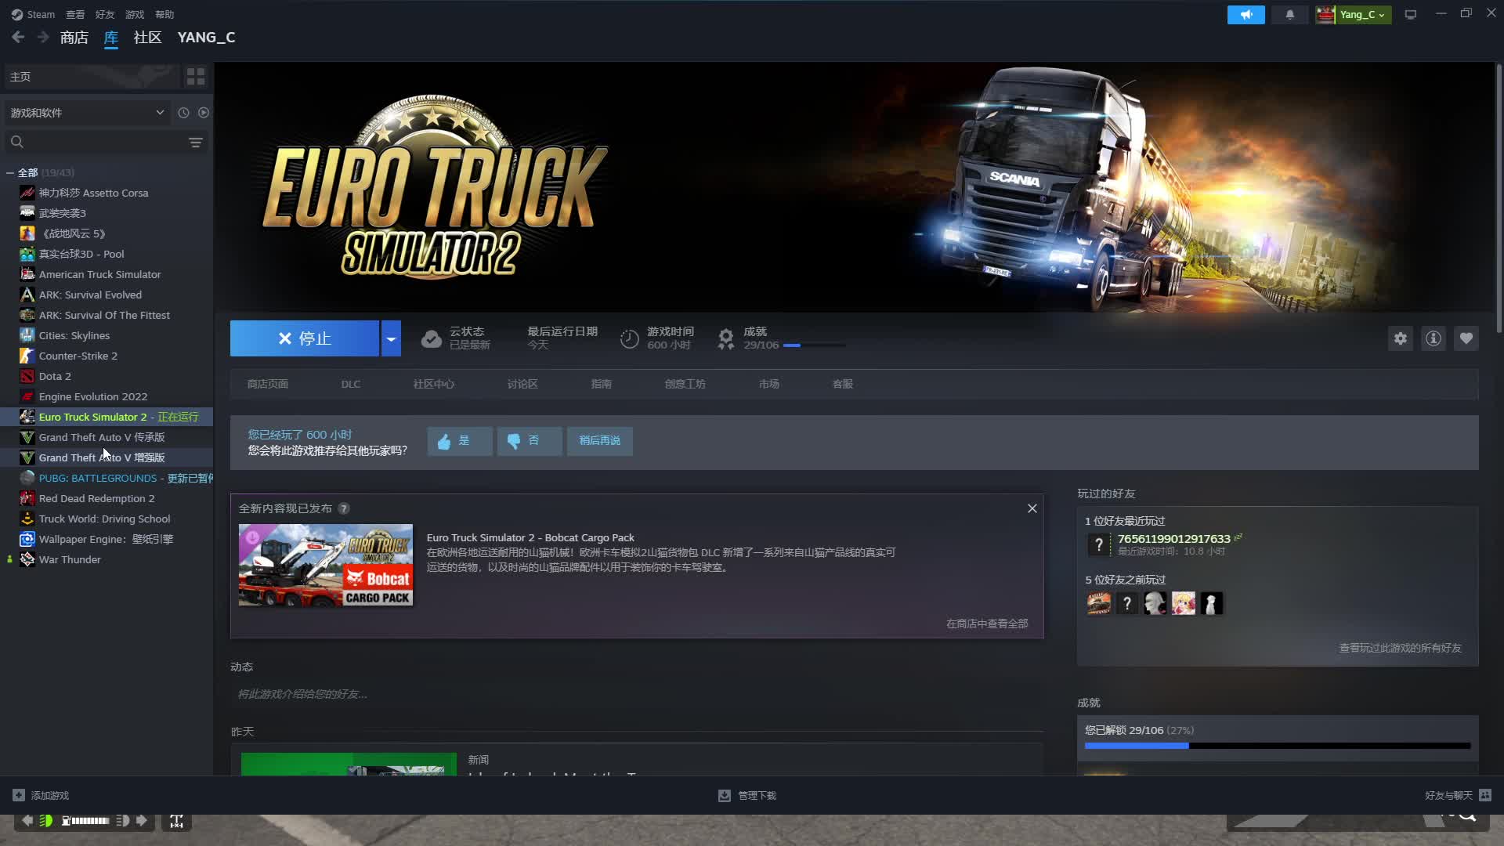Screen dimensions: 1504x846
Task: Toggle the ready-to-play filter icon
Action: (204, 113)
